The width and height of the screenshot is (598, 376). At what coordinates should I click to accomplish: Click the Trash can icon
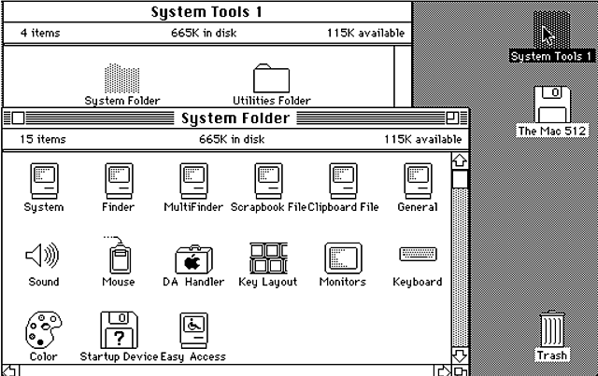(x=552, y=330)
